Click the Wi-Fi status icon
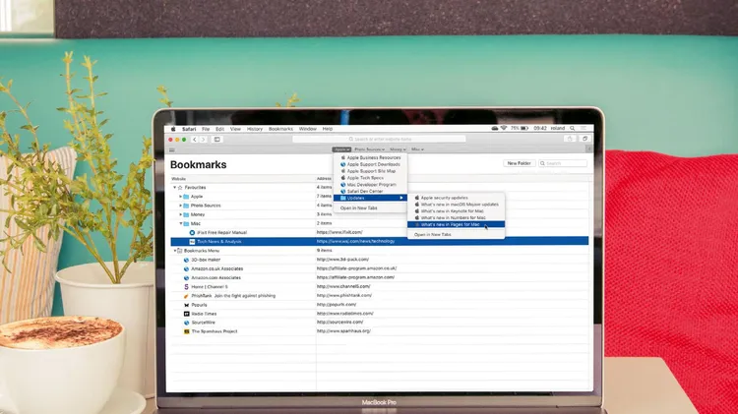The height and width of the screenshot is (414, 738). tap(503, 128)
